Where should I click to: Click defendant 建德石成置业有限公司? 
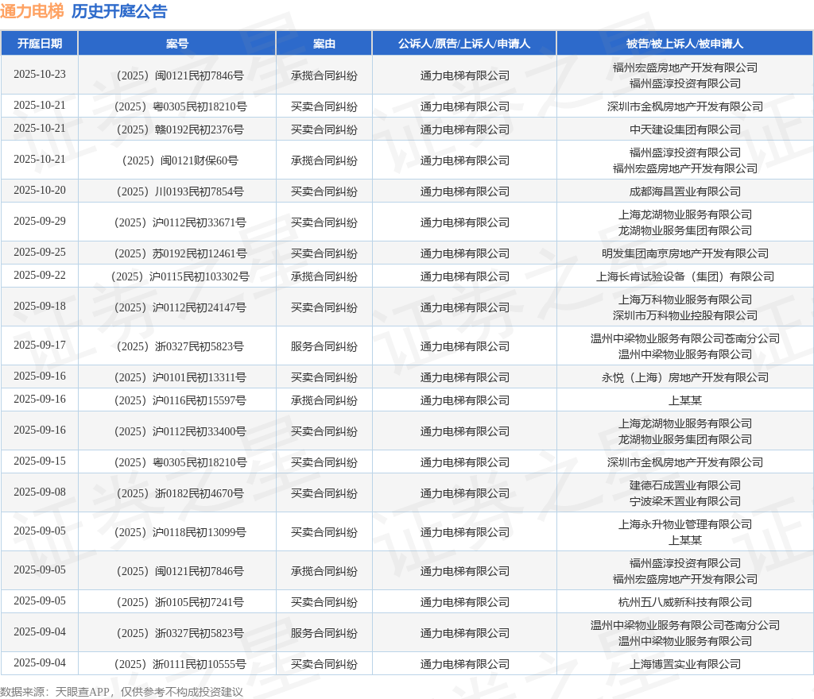[x=684, y=486]
